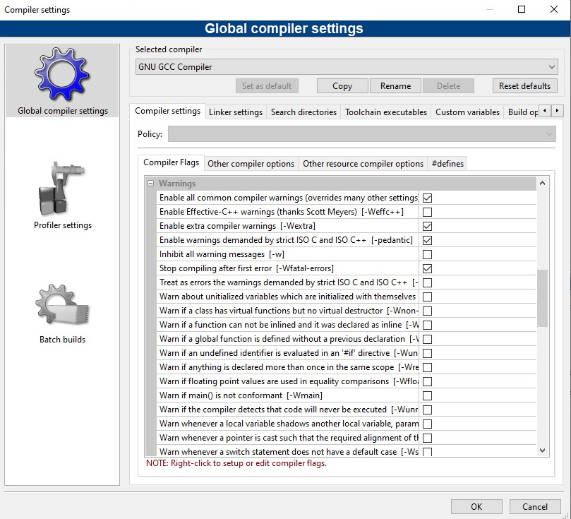Enable Effective-C++ warnings

click(x=427, y=212)
